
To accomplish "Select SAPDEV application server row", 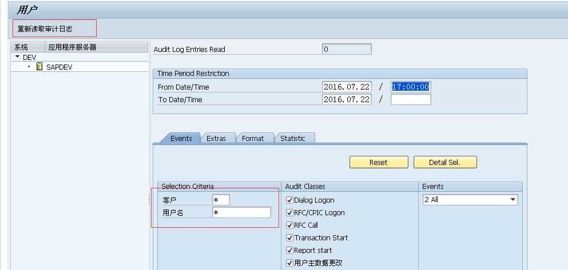I will 80,67.
